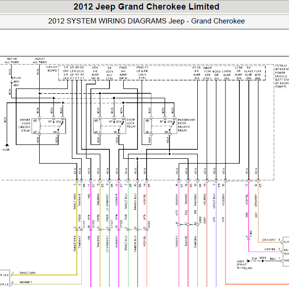Click the horizontal 'TAN/LT GRN' label at bottom left

click(x=27, y=273)
